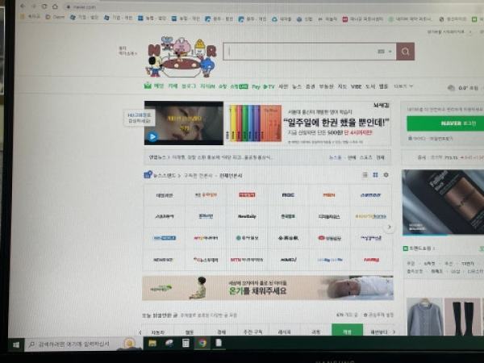Screen dimensions: 484x363
Task: Open the 온기를 채워주세요 banner
Action: (268, 288)
